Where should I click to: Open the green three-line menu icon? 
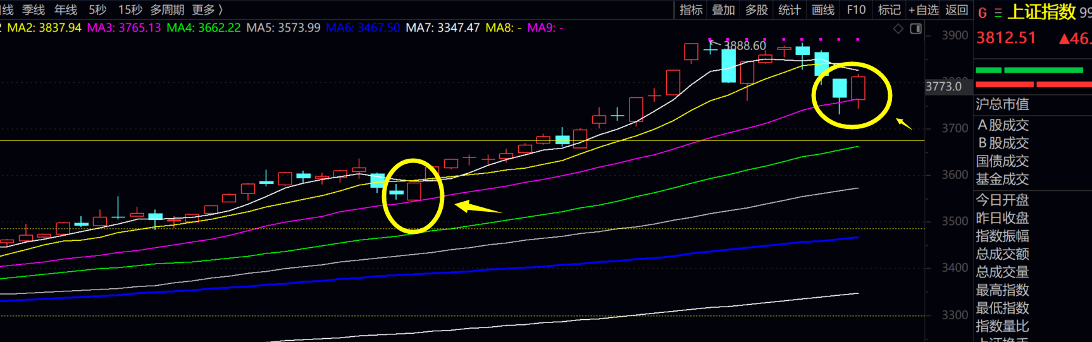tap(998, 13)
